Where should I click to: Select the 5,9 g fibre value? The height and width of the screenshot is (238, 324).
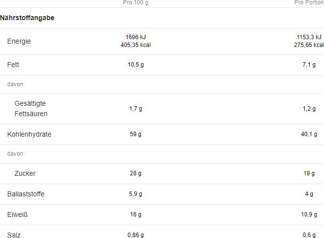pyautogui.click(x=136, y=194)
